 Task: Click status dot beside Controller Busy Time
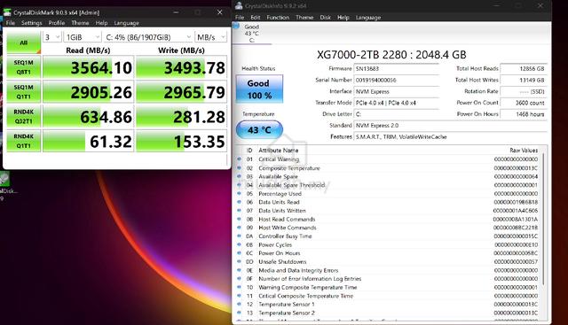239,236
